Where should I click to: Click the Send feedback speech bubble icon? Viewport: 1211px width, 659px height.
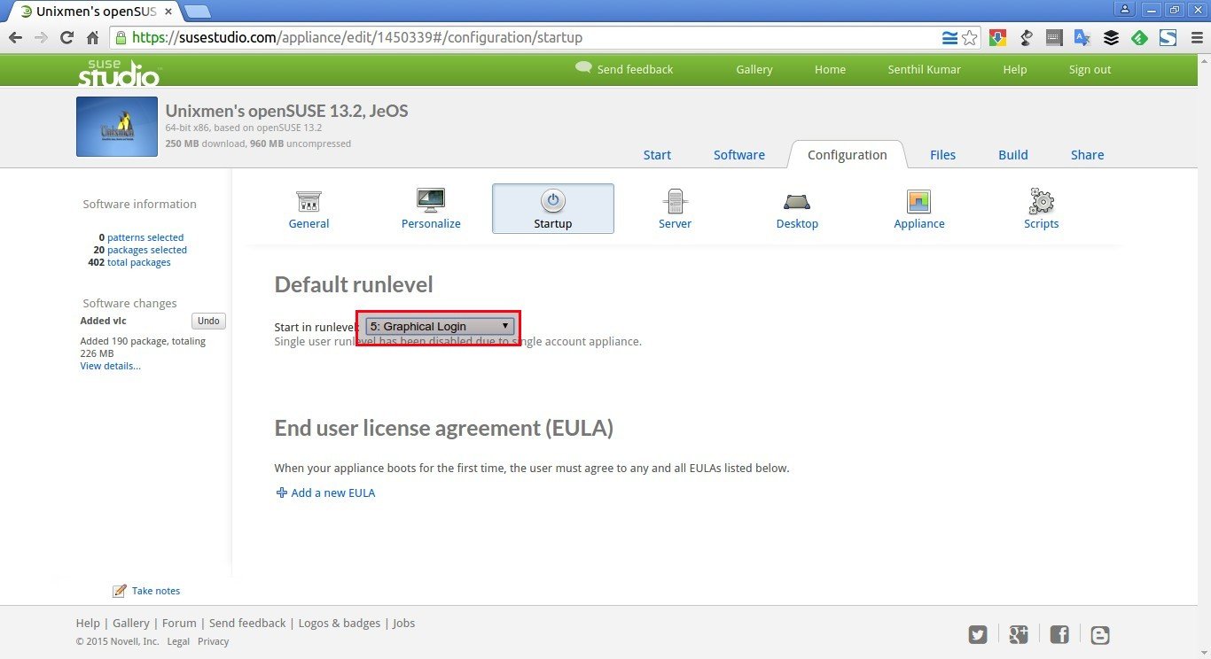click(583, 67)
